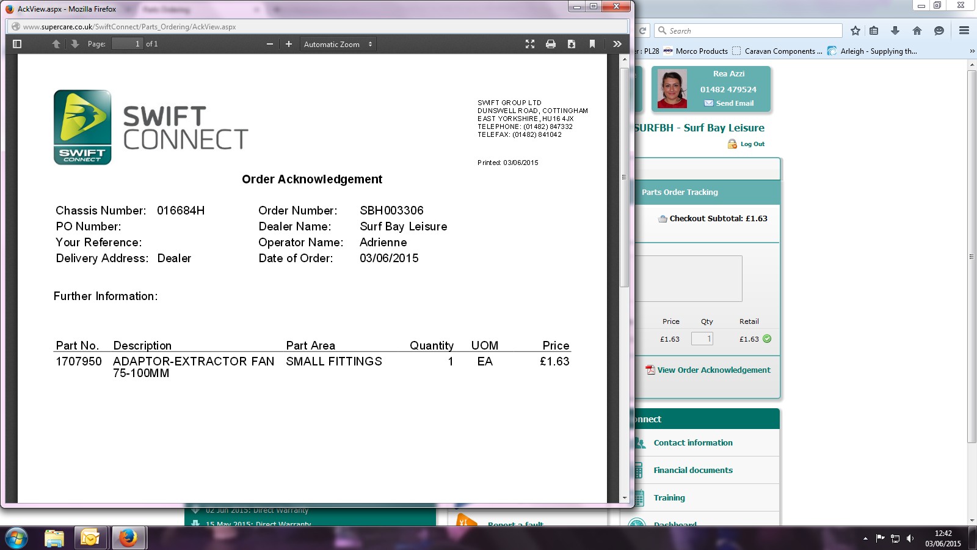Open the Morco Products bookmark
977x550 pixels.
coord(696,51)
